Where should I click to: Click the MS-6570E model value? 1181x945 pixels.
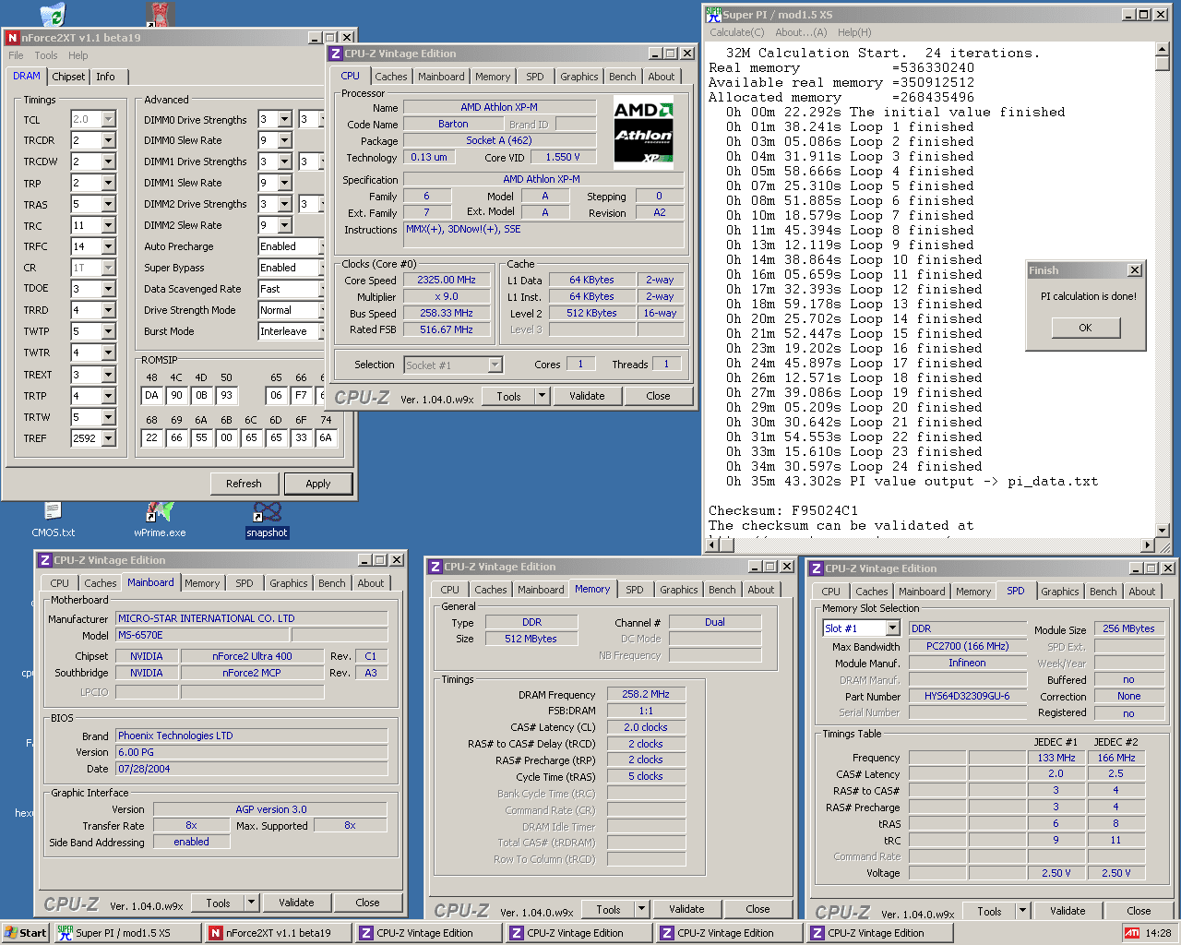click(203, 635)
